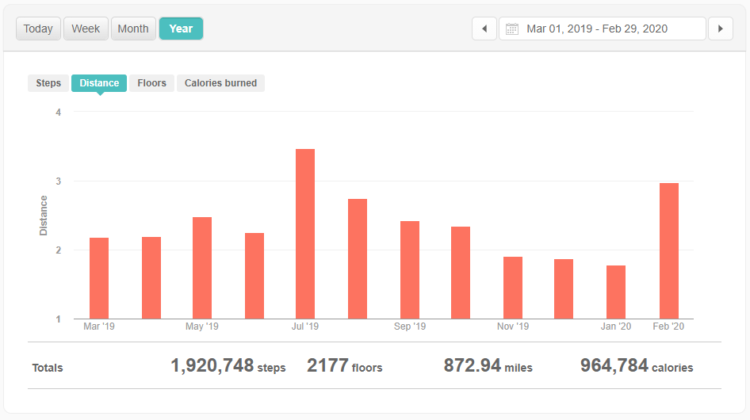
Task: Select the Month time range
Action: coord(133,29)
